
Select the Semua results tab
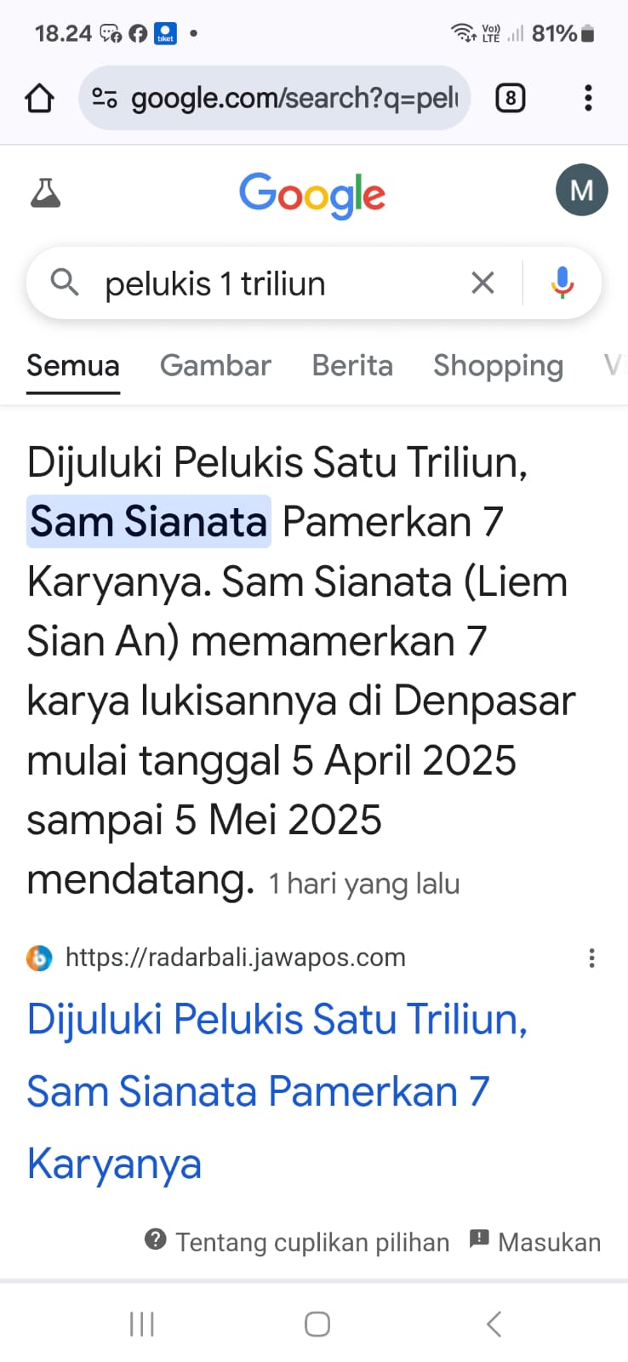[73, 366]
